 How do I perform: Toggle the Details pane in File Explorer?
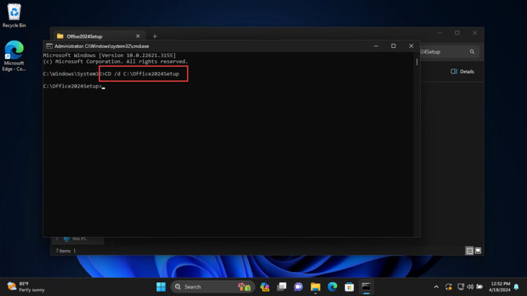[462, 71]
